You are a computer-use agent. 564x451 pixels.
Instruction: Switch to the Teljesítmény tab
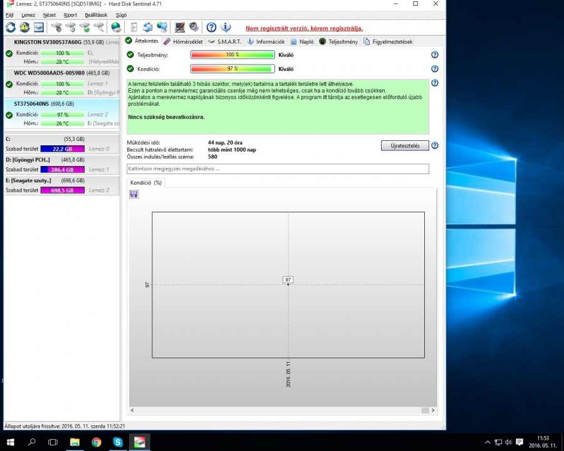[338, 42]
